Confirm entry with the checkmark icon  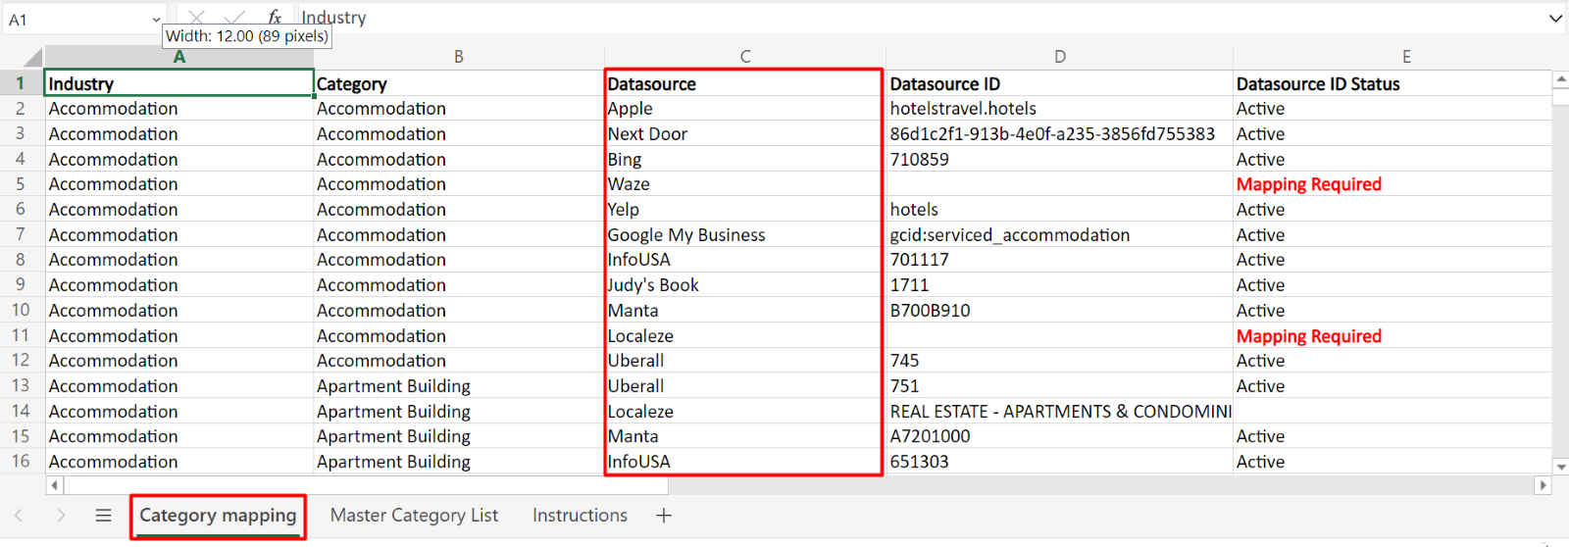(234, 18)
